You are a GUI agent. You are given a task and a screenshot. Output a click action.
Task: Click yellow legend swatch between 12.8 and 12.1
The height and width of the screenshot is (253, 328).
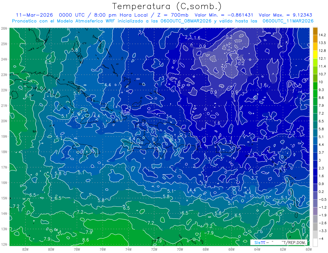pos(315,55)
